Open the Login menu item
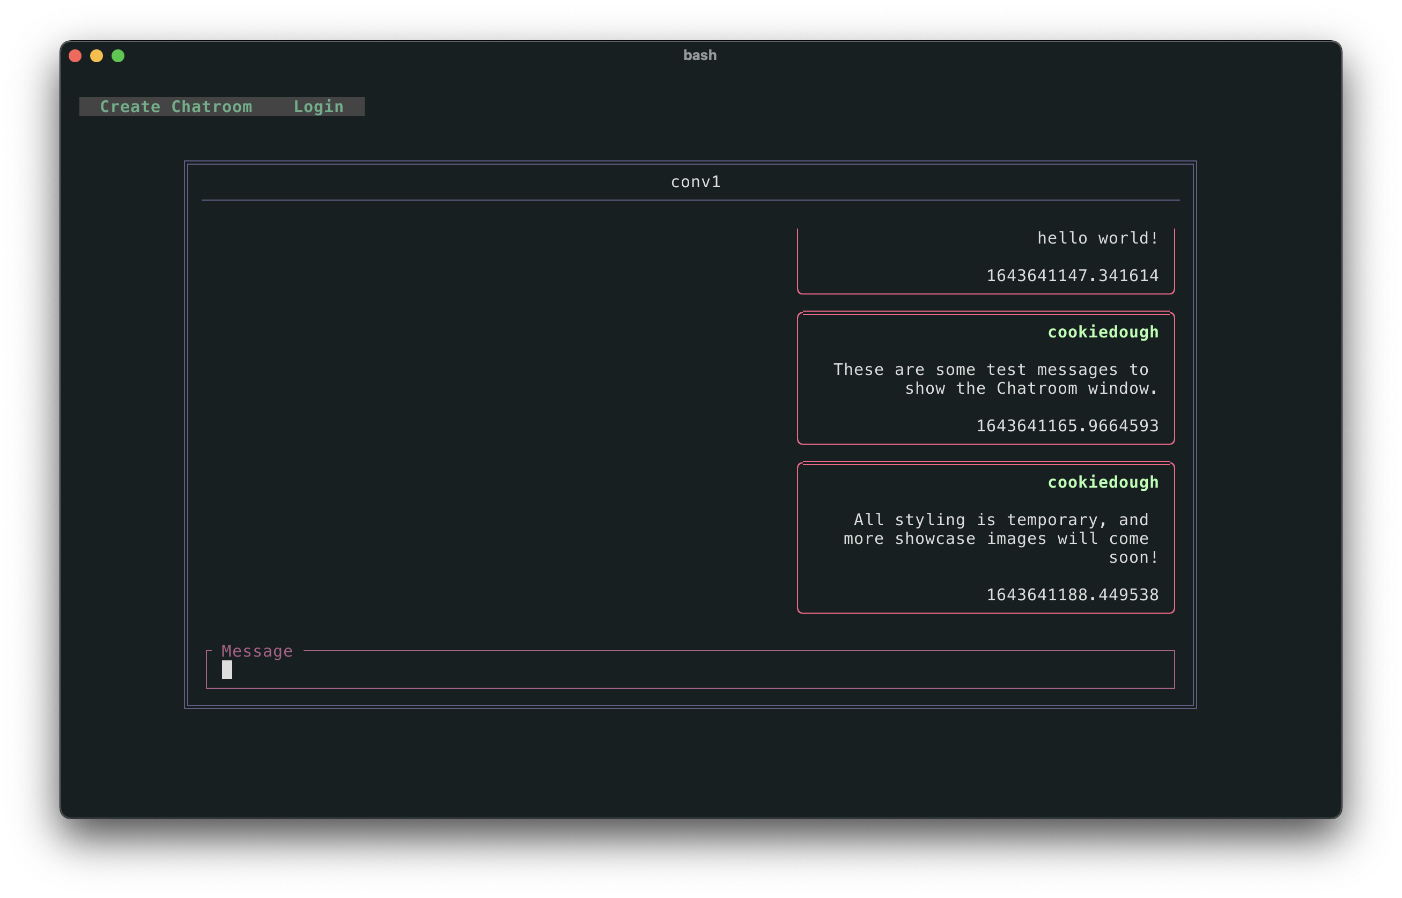 (x=318, y=107)
